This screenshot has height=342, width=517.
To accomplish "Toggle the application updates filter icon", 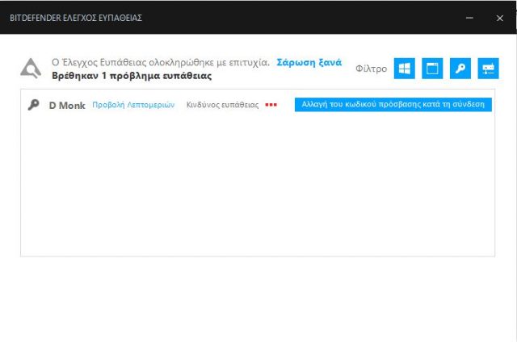I will (x=432, y=69).
